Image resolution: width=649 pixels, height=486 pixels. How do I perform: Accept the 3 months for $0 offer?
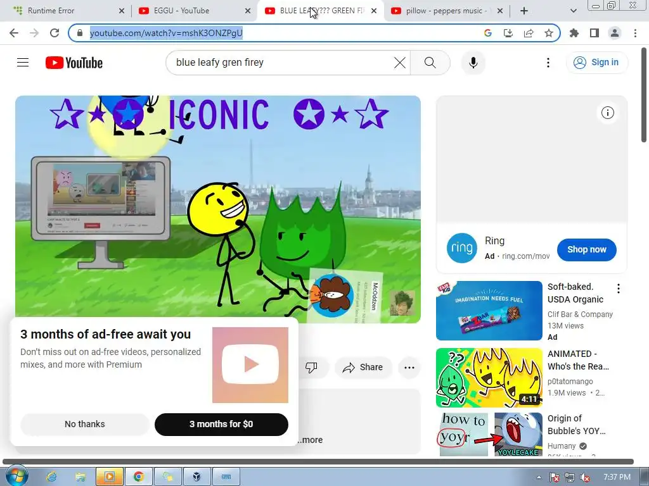click(221, 424)
